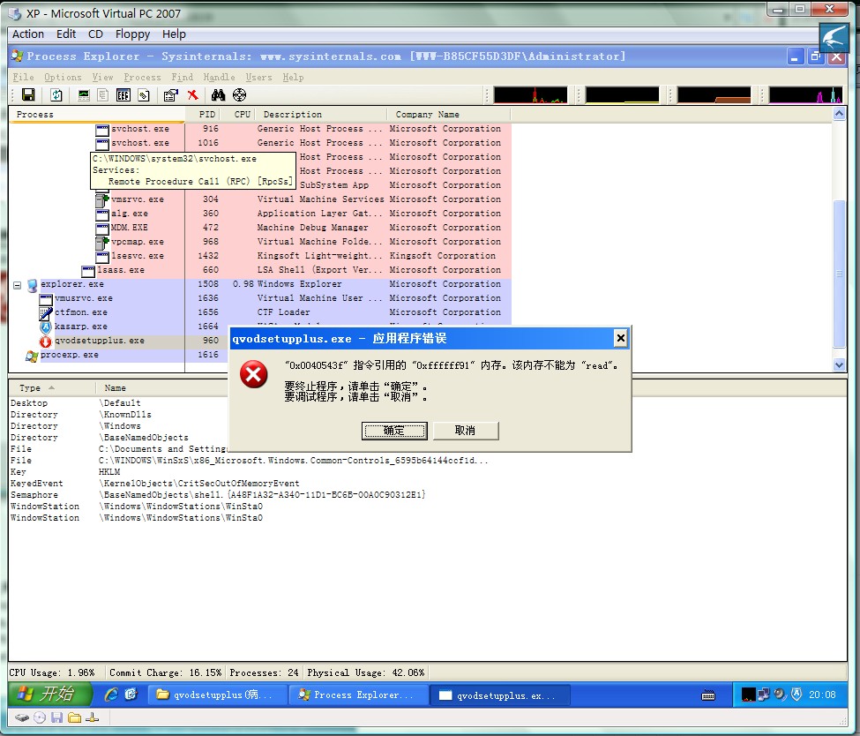
Task: Click the network computers tray icon
Action: tap(764, 695)
